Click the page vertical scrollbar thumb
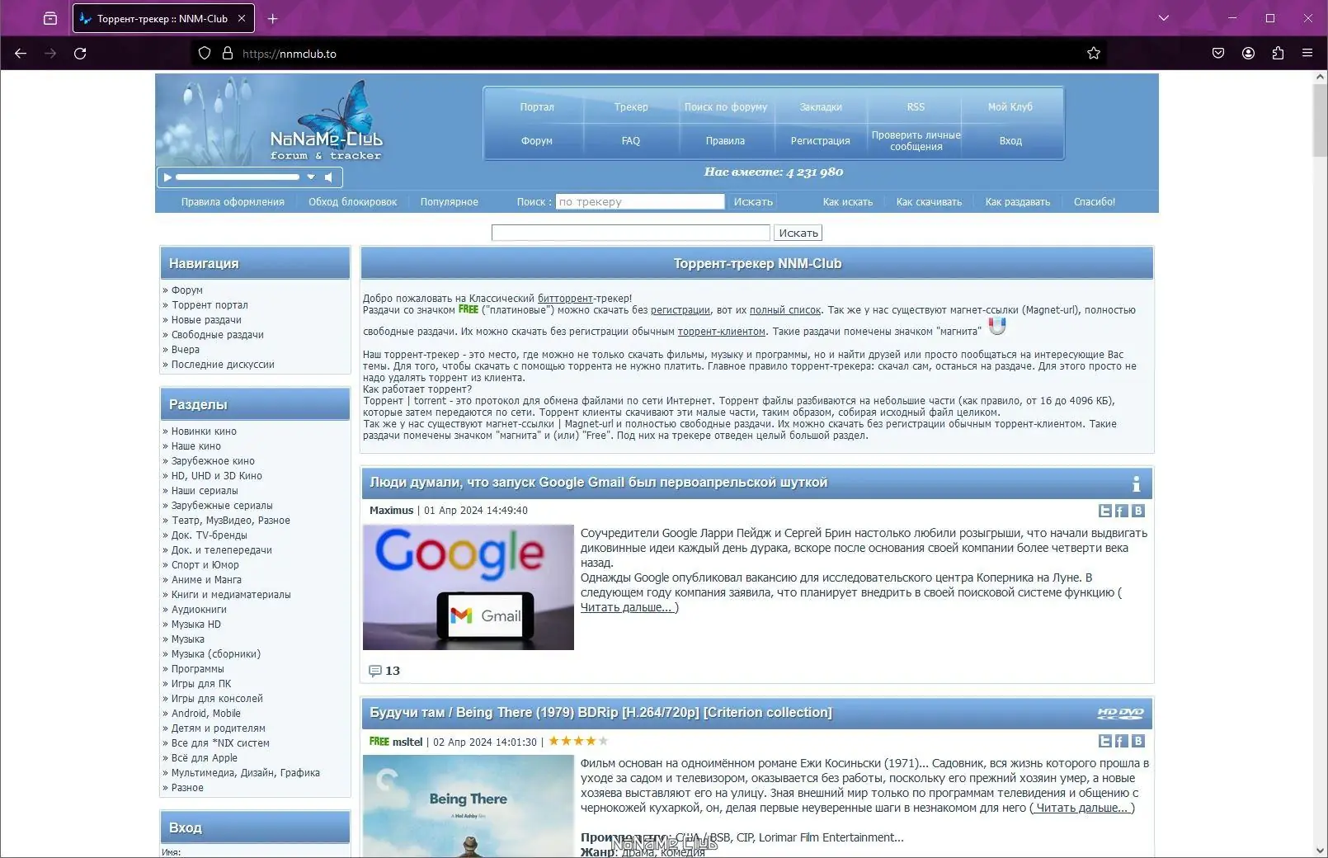Image resolution: width=1328 pixels, height=858 pixels. point(1320,120)
